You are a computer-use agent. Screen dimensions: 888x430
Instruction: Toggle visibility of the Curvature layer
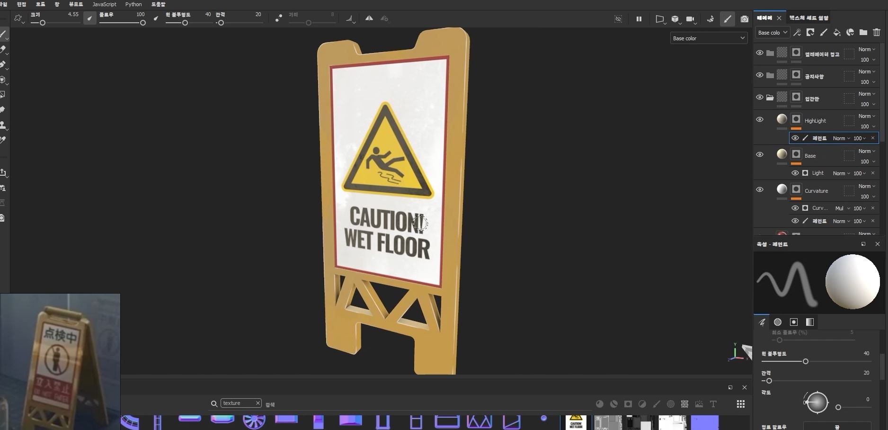click(760, 189)
